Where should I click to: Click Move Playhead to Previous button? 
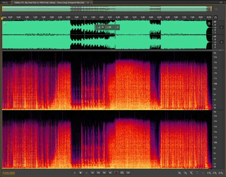(92, 173)
